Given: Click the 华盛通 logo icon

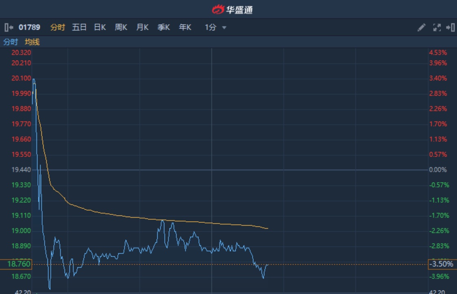Looking at the screenshot, I should (218, 9).
